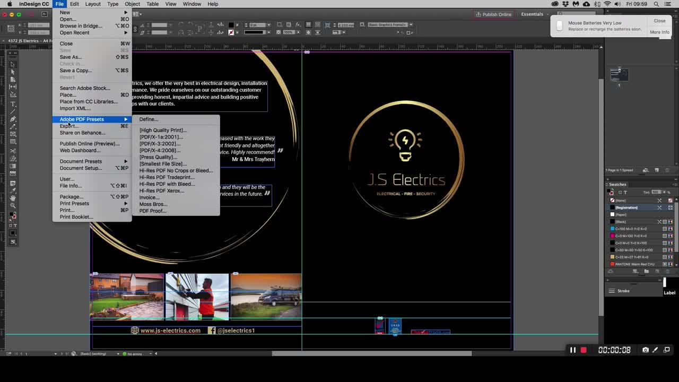The image size is (679, 382).
Task: Select the Free Transform tool
Action: click(13, 159)
